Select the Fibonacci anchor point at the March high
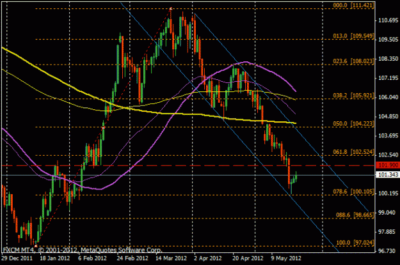Image resolution: width=400 pixels, height=265 pixels. coord(170,9)
